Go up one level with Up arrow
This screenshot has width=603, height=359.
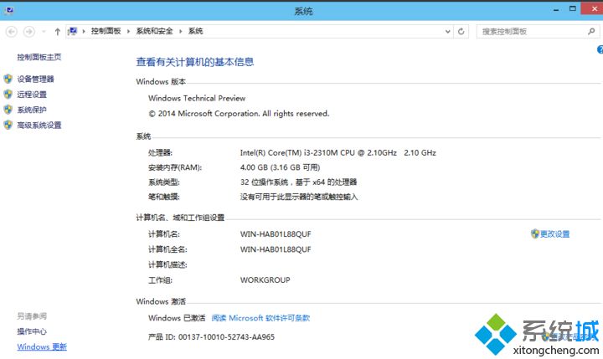[x=57, y=32]
